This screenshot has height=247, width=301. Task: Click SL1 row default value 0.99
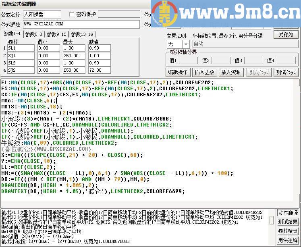[100, 48]
